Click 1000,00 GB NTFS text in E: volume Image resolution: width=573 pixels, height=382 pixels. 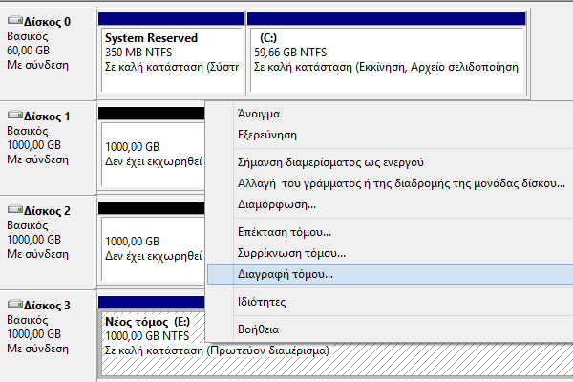tap(147, 336)
